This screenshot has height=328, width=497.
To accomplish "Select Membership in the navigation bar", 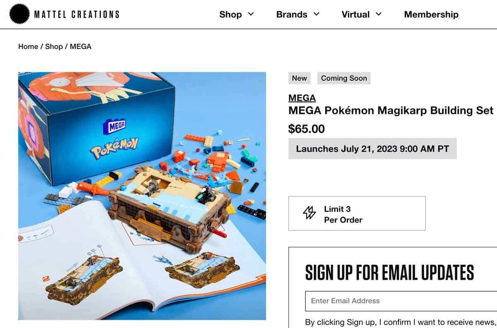I will coord(431,14).
